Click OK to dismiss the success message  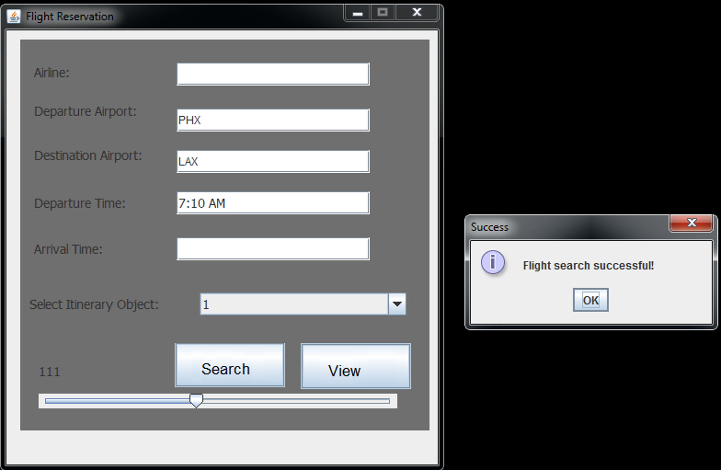pyautogui.click(x=590, y=300)
